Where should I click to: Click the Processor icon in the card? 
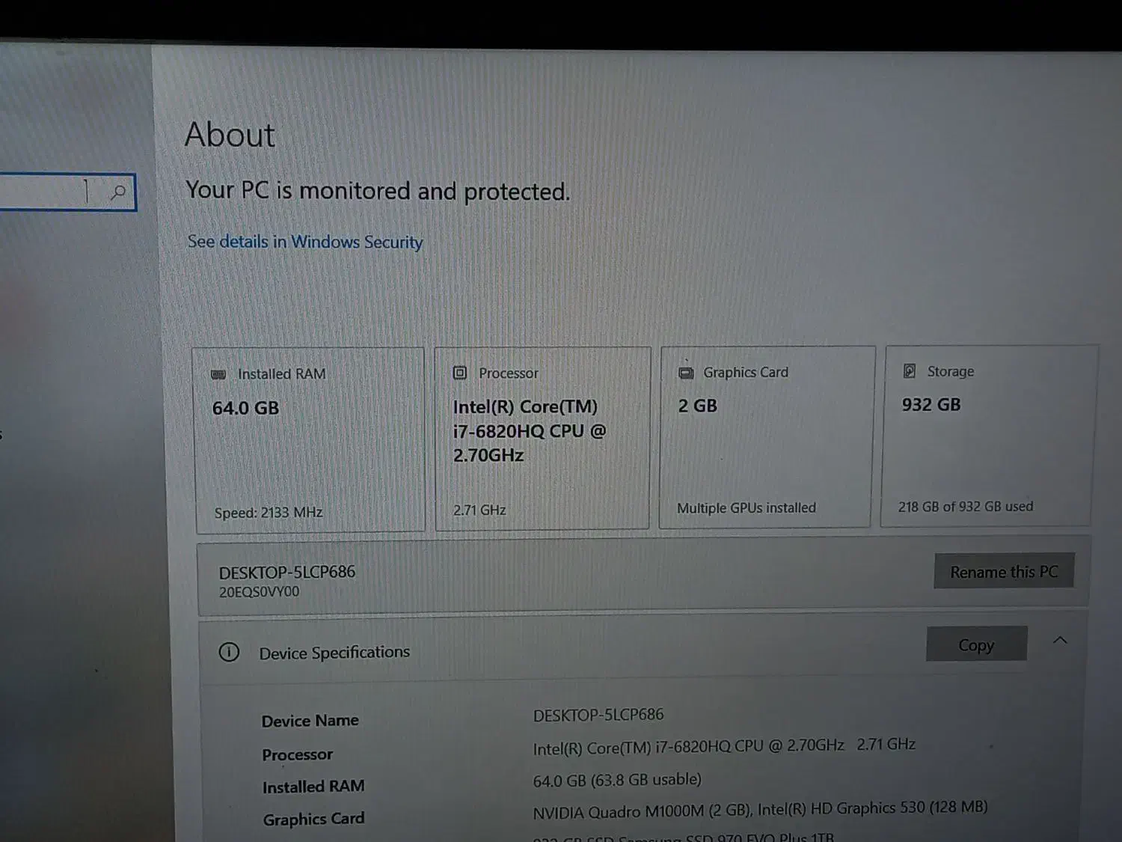460,373
